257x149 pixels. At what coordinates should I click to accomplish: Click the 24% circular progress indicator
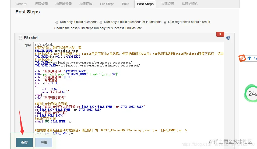[251, 93]
